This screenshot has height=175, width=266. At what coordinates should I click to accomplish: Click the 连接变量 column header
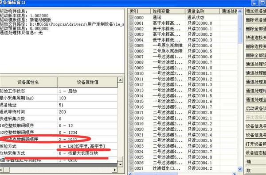click(168, 11)
